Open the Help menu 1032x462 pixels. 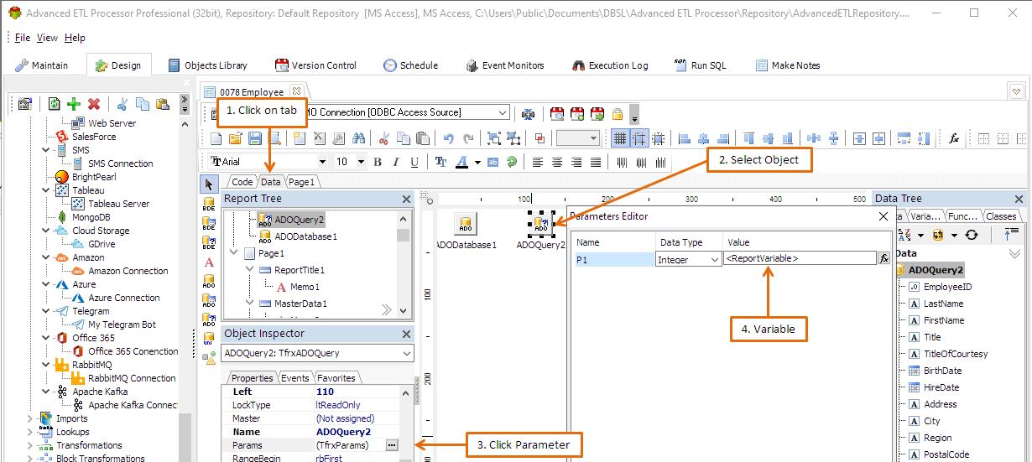[x=75, y=38]
